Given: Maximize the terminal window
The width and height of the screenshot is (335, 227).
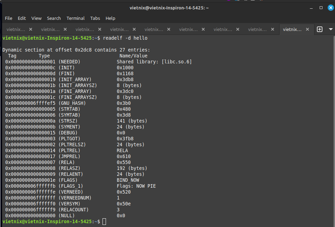Looking at the screenshot, I should pos(321,8).
